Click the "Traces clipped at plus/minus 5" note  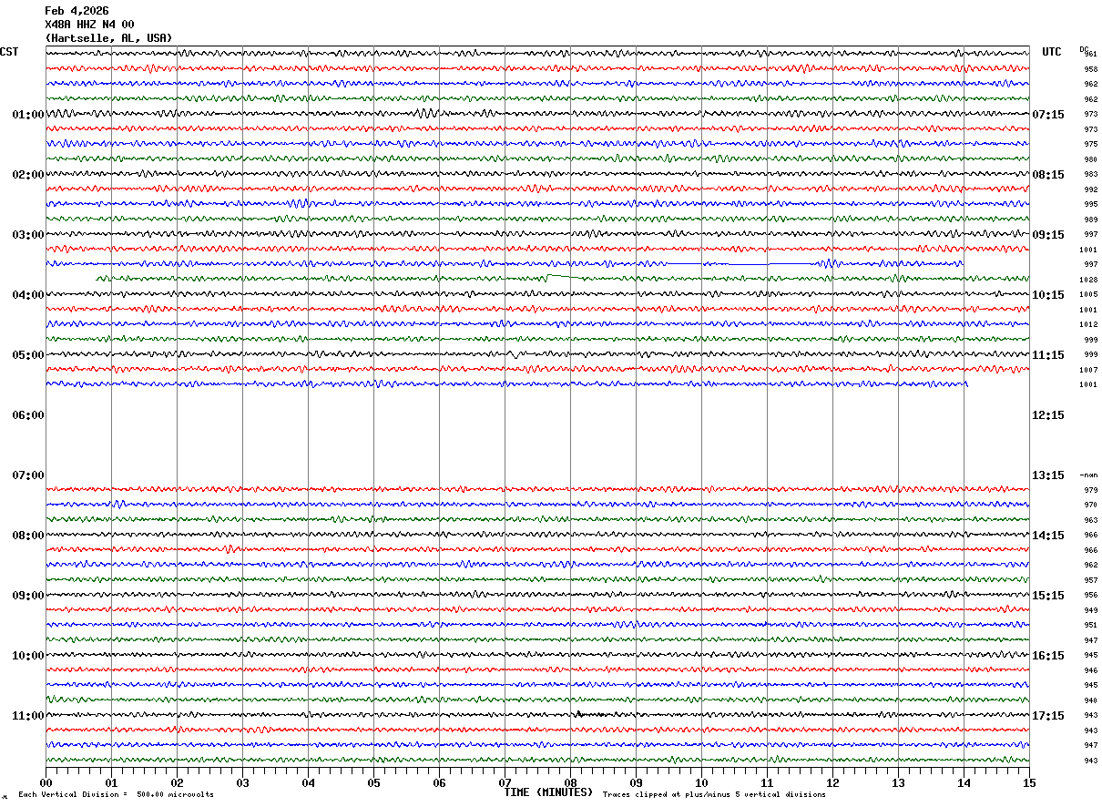coord(714,795)
